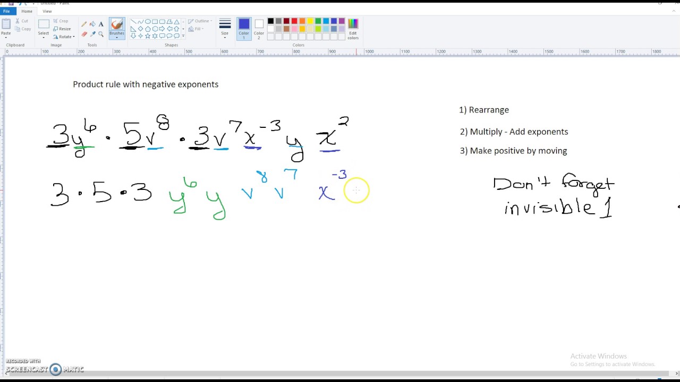680x382 pixels.
Task: Pick the gray-50% color swatch
Action: click(x=278, y=21)
